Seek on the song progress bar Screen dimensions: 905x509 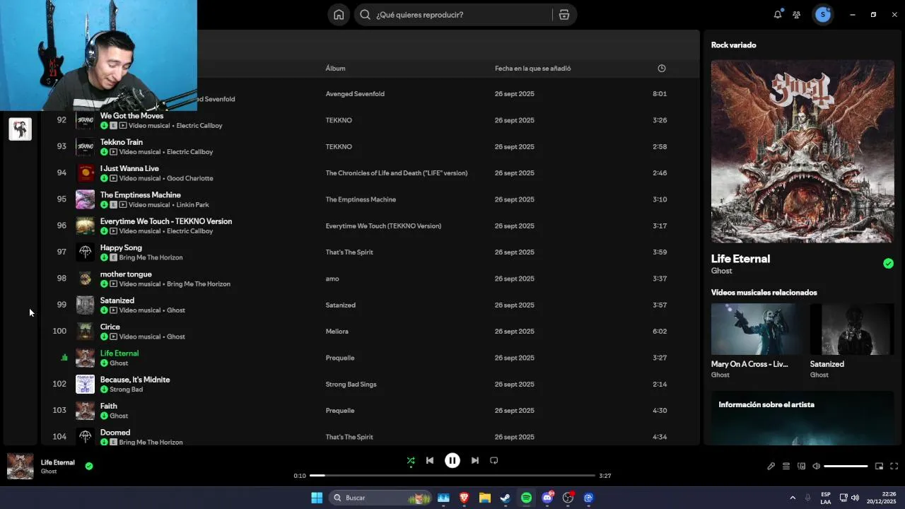[452, 476]
